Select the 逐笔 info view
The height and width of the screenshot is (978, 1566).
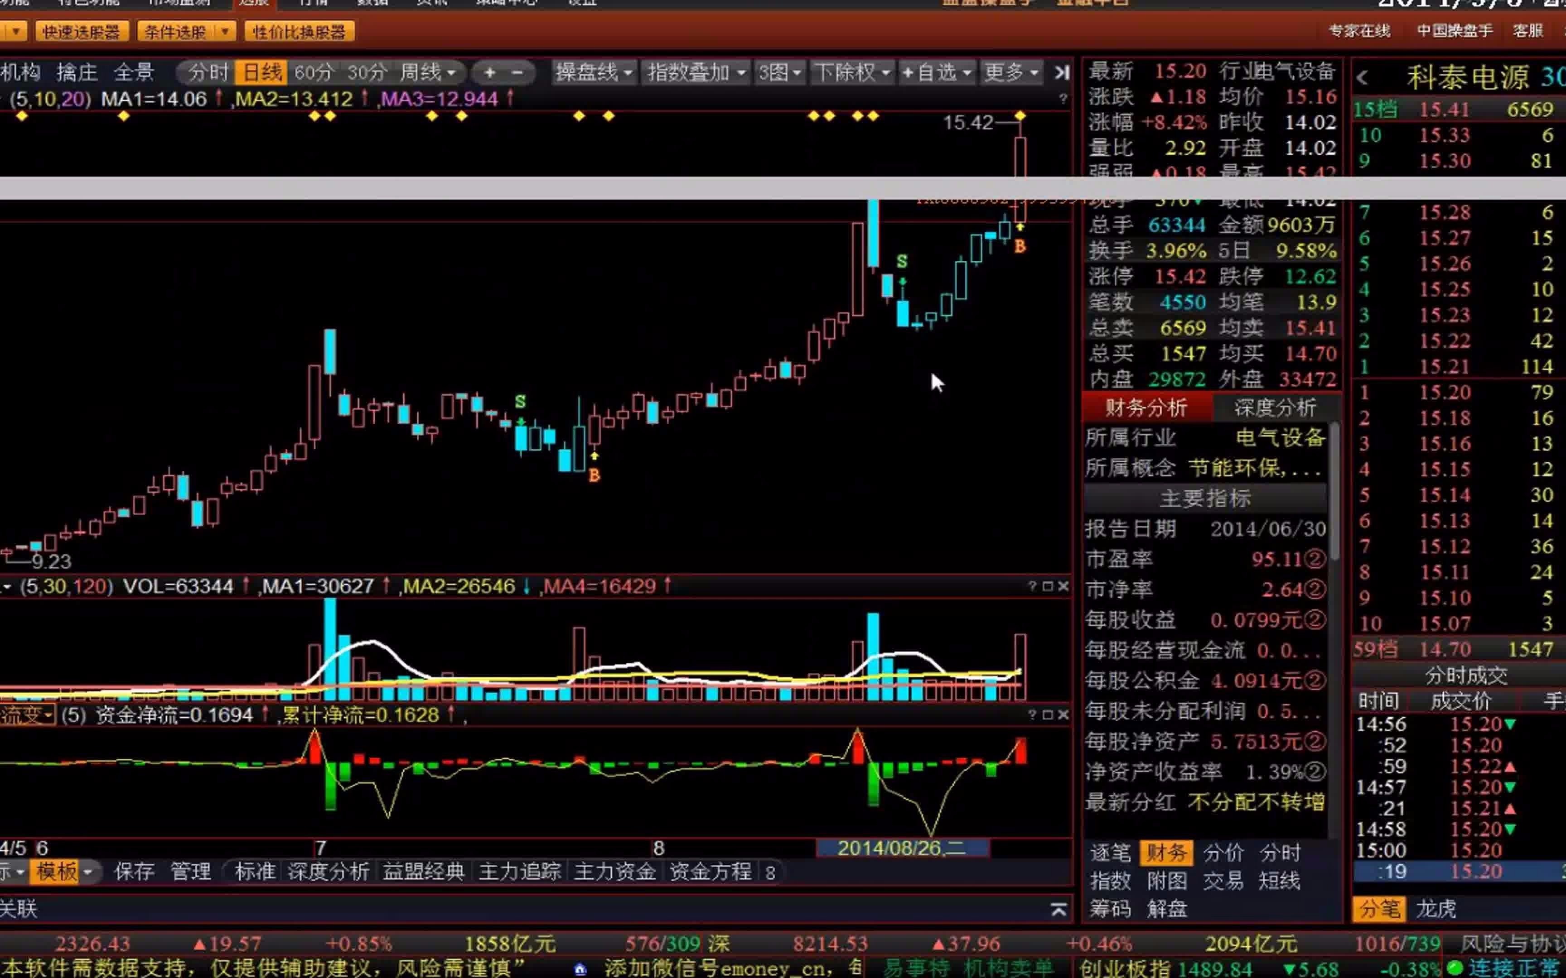[1110, 853]
